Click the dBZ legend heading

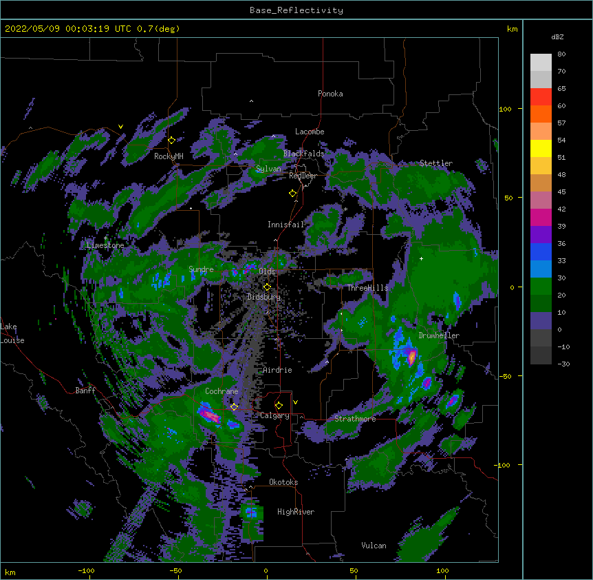pyautogui.click(x=557, y=37)
